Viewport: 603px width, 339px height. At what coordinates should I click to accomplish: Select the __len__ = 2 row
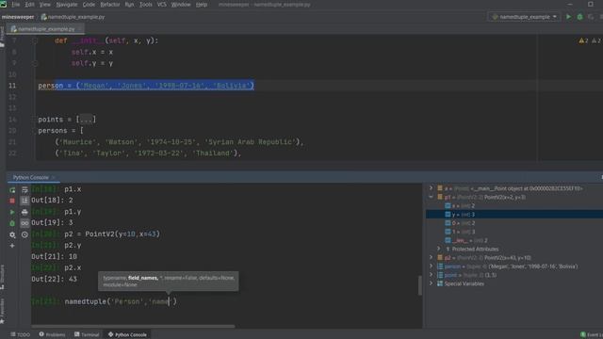[x=514, y=240]
